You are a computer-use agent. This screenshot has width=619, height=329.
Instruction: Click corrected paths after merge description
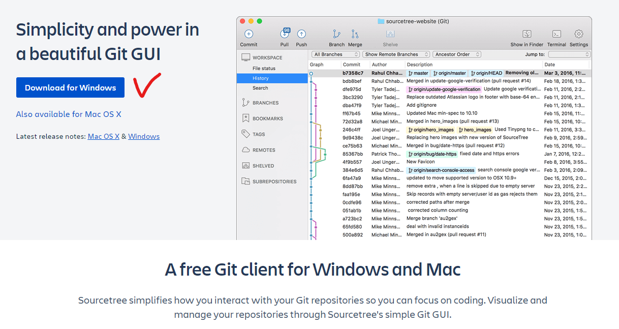click(x=438, y=202)
